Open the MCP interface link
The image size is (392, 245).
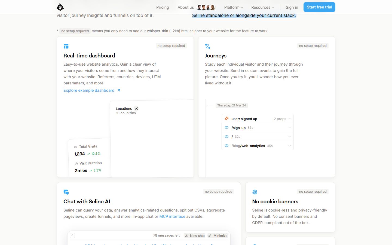(x=172, y=216)
